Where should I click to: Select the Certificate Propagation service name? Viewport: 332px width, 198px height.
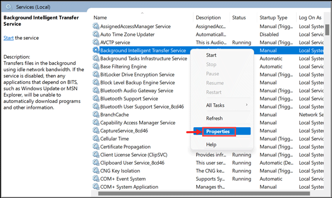[125, 147]
